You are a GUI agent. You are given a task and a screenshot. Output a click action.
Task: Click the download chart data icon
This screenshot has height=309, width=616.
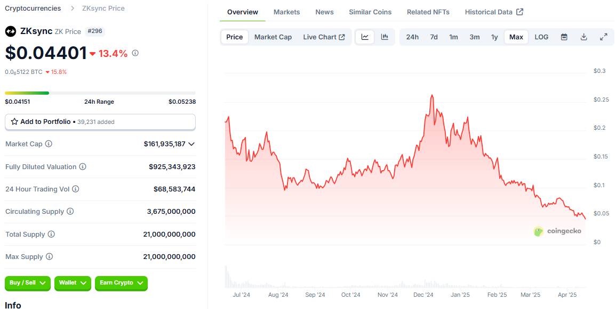[584, 37]
